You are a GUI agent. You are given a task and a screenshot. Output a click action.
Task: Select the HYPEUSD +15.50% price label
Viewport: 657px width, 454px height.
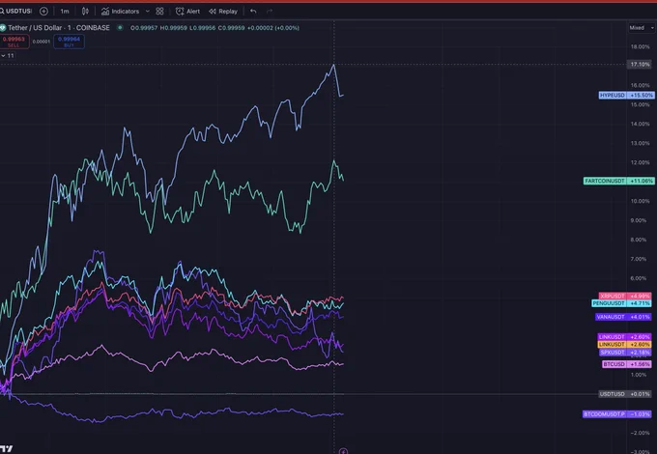(626, 96)
